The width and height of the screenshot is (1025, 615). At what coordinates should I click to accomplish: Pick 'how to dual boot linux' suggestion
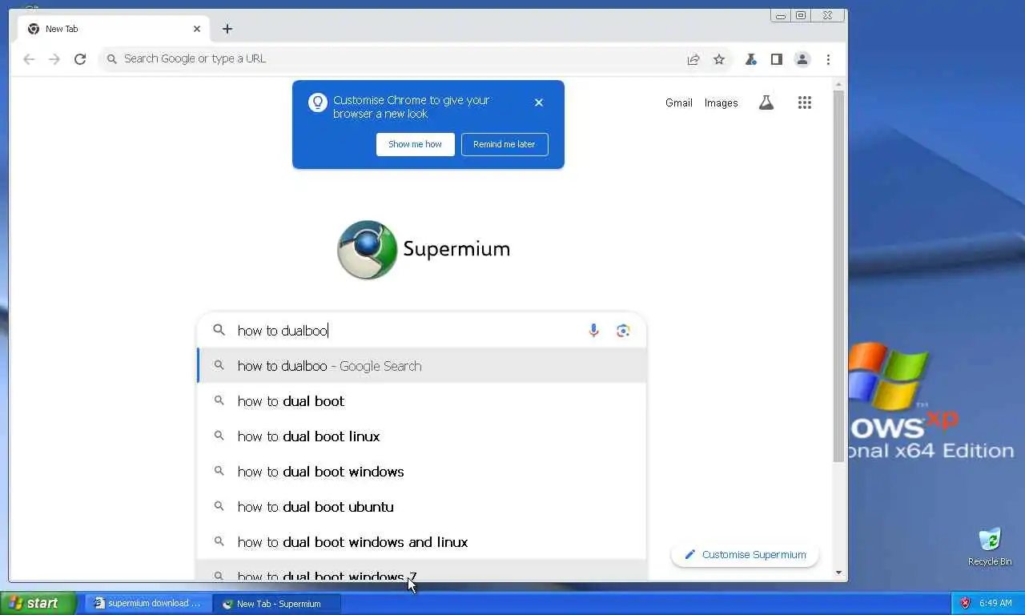click(422, 436)
